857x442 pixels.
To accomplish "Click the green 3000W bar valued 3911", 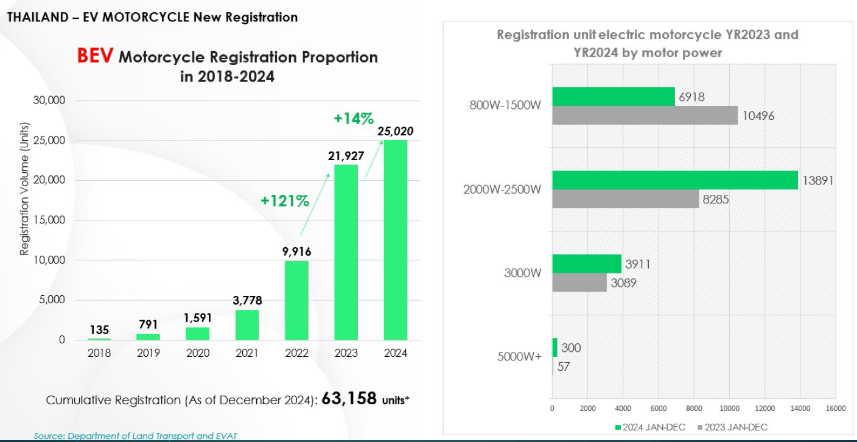I will [587, 264].
